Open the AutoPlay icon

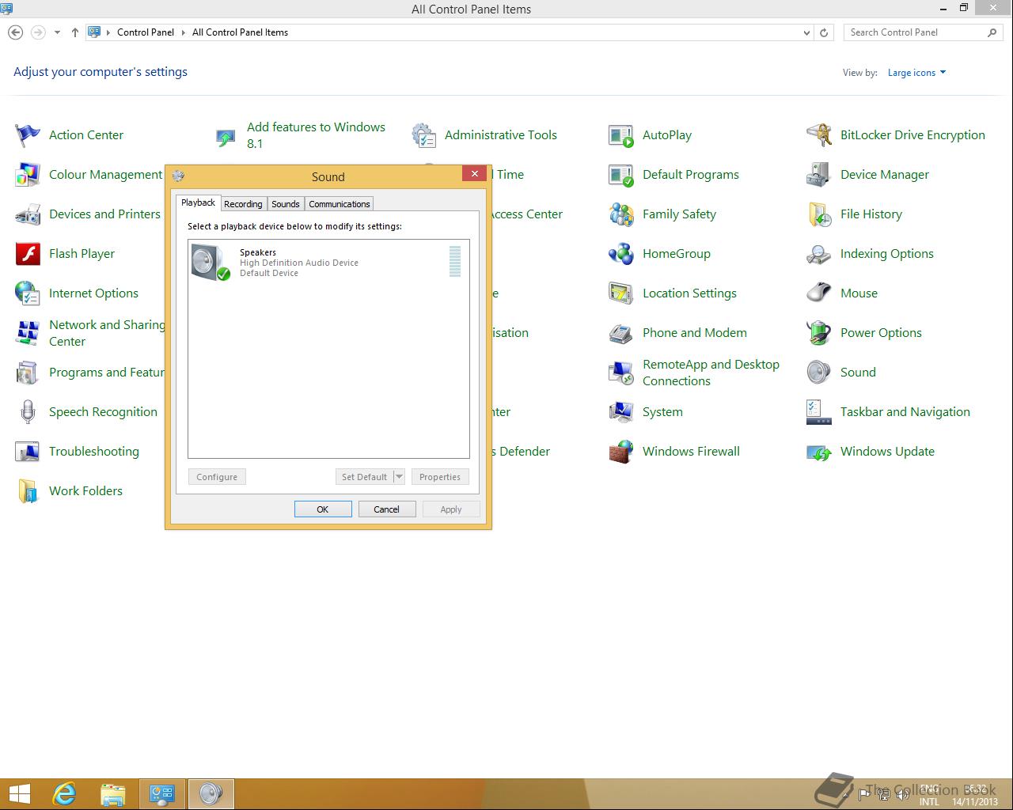coord(621,135)
